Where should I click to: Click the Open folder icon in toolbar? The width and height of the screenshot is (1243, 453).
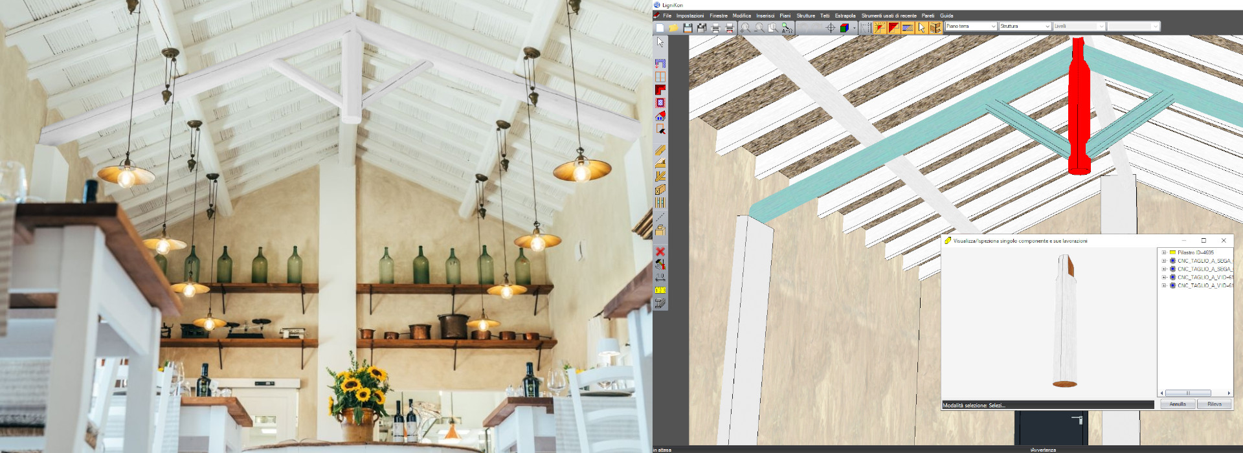tap(673, 28)
